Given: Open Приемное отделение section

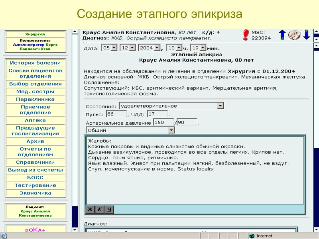Looking at the screenshot, I should (x=35, y=110).
